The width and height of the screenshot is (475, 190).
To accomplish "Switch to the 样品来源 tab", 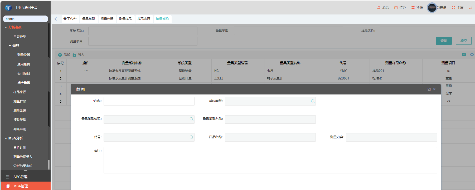I will click(144, 19).
